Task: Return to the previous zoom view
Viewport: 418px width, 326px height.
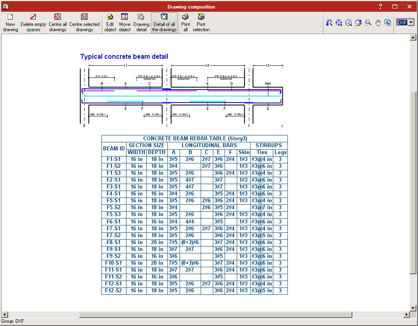Action: [x=329, y=23]
